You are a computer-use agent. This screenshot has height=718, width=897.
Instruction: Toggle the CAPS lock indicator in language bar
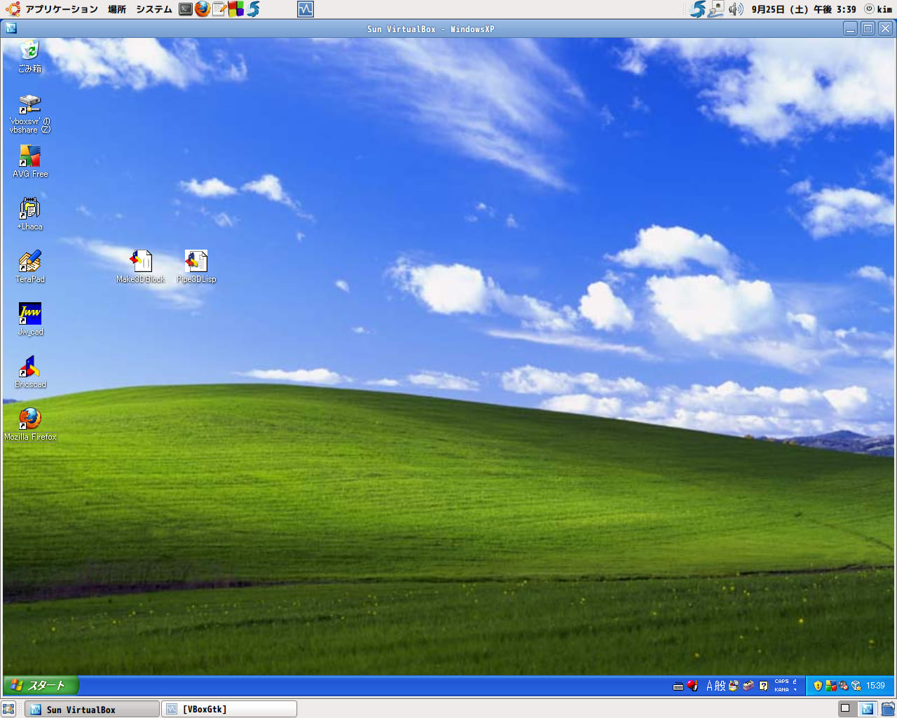[781, 682]
